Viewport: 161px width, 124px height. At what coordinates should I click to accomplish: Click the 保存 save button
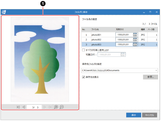(x=134, y=115)
